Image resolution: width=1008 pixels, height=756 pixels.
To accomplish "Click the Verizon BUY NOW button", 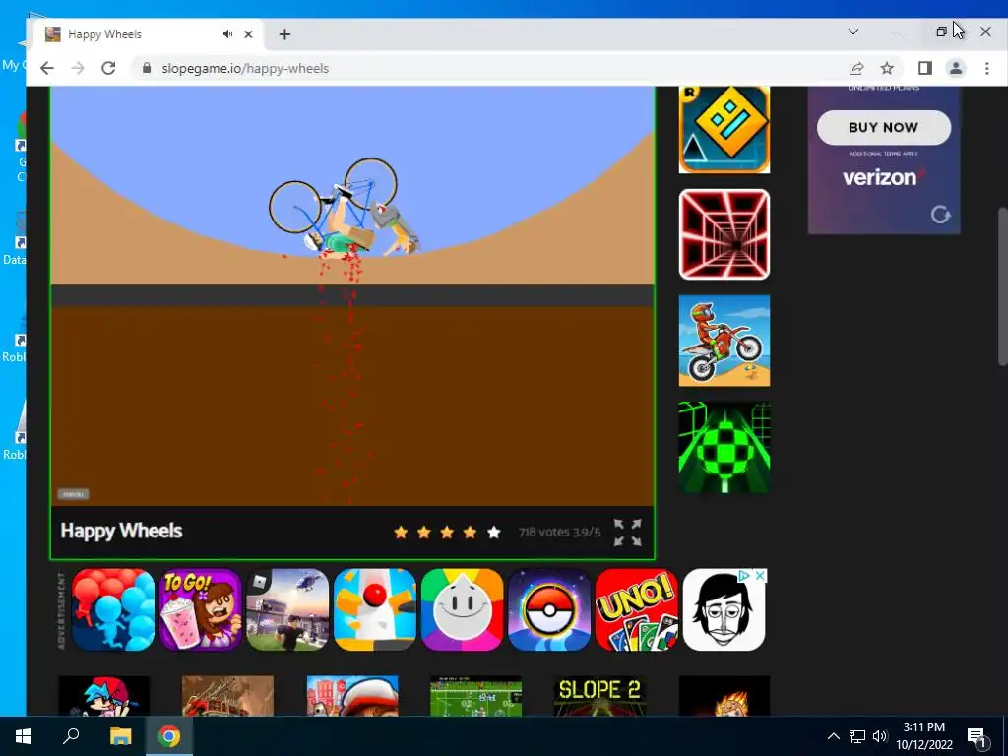I will (x=884, y=127).
